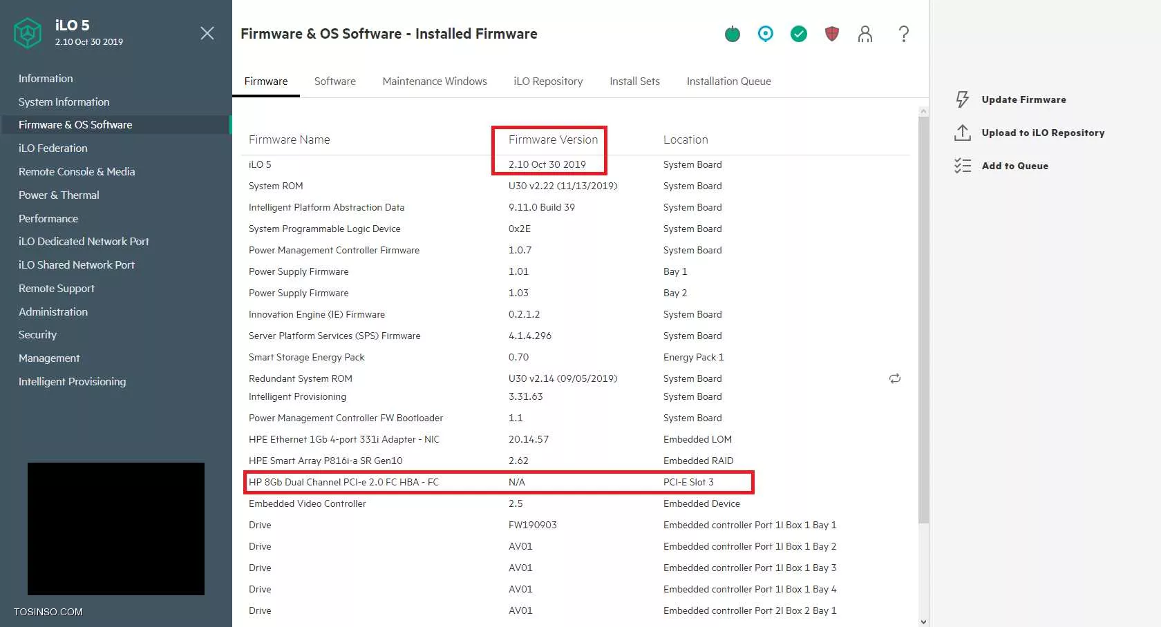Open Intelligent Provisioning sidebar item
This screenshot has width=1161, height=627.
pyautogui.click(x=72, y=382)
